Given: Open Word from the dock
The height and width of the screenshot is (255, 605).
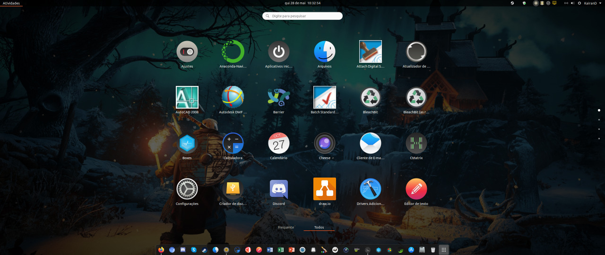Looking at the screenshot, I should [270, 250].
